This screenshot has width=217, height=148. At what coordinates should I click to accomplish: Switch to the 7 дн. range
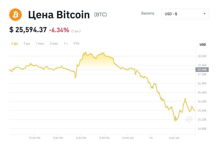tap(27, 44)
